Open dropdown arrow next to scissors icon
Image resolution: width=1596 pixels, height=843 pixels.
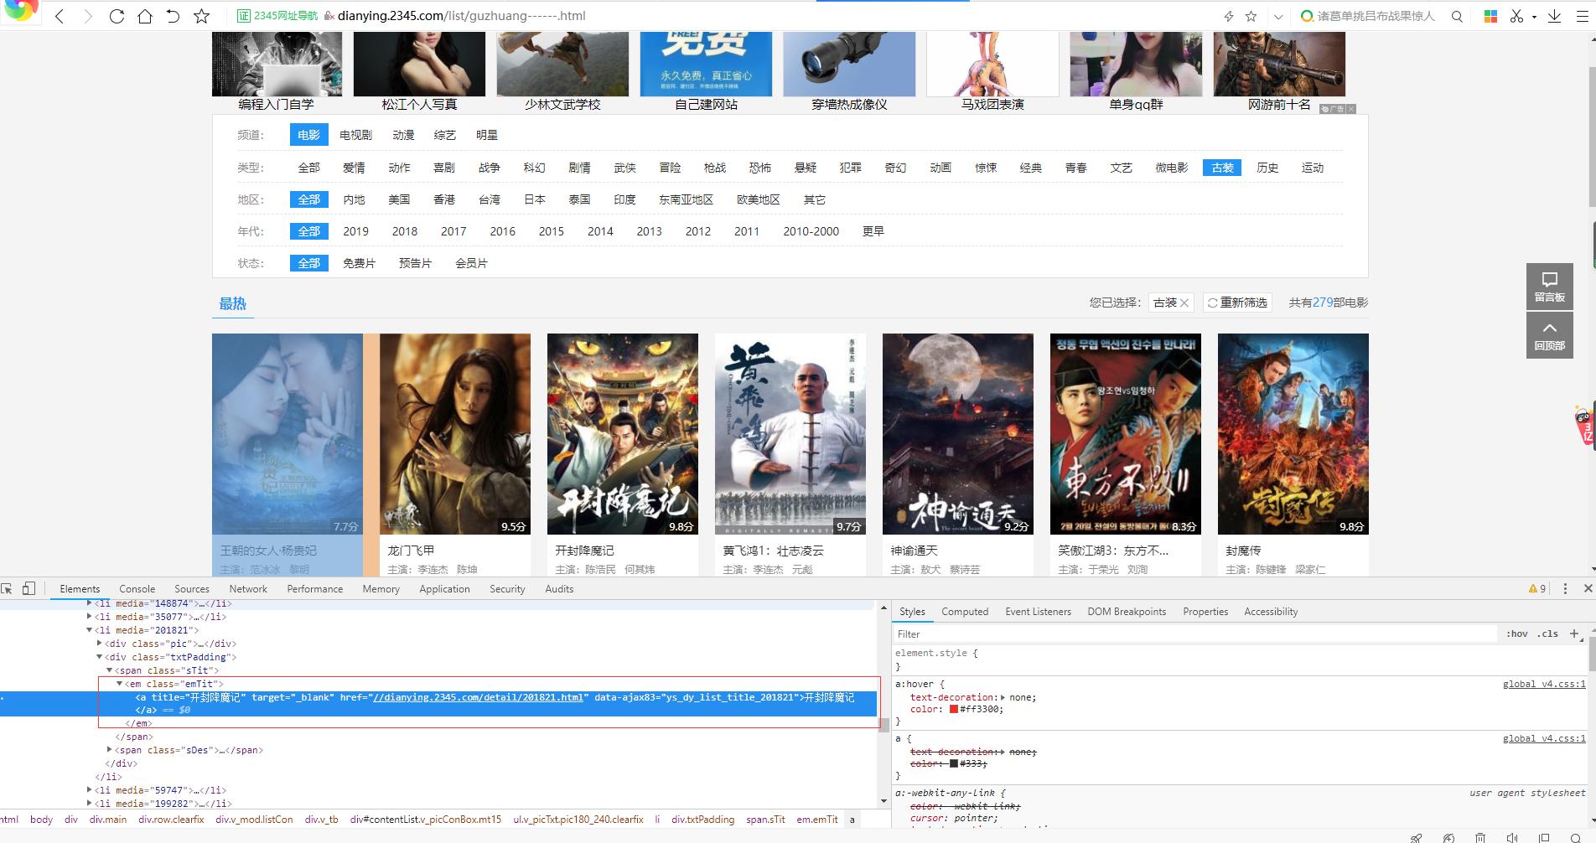pos(1534,16)
